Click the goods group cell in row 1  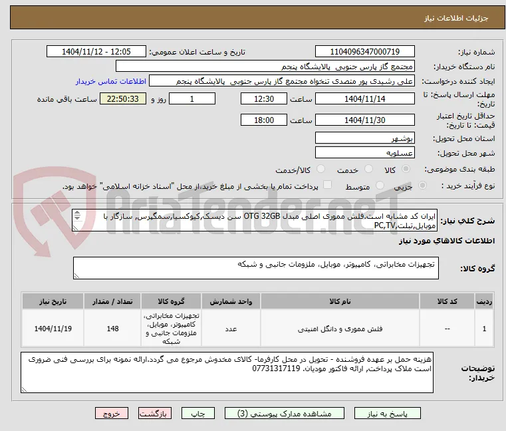171,329
